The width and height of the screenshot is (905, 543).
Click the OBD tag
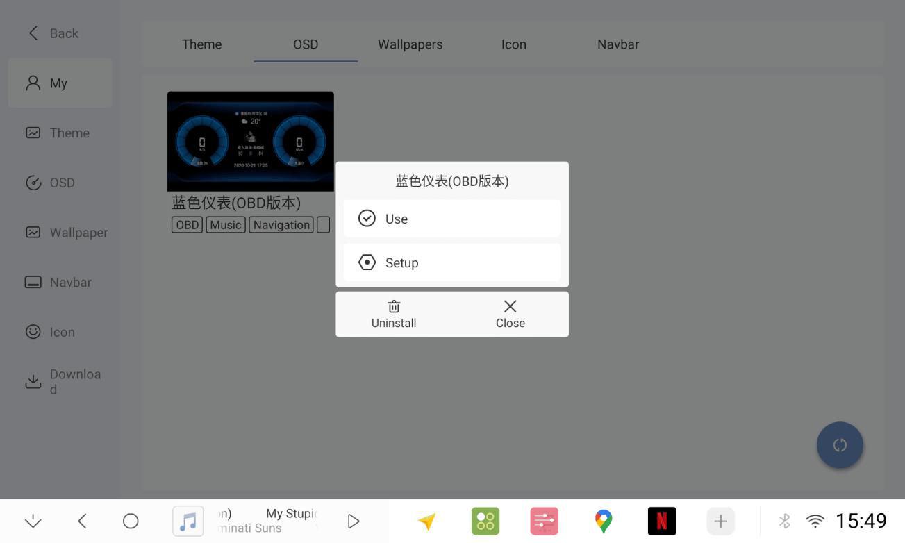coord(187,225)
